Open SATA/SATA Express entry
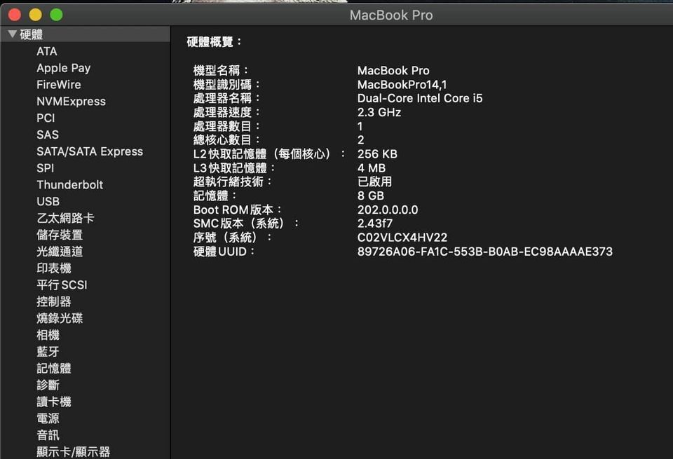This screenshot has width=673, height=459. tap(90, 151)
